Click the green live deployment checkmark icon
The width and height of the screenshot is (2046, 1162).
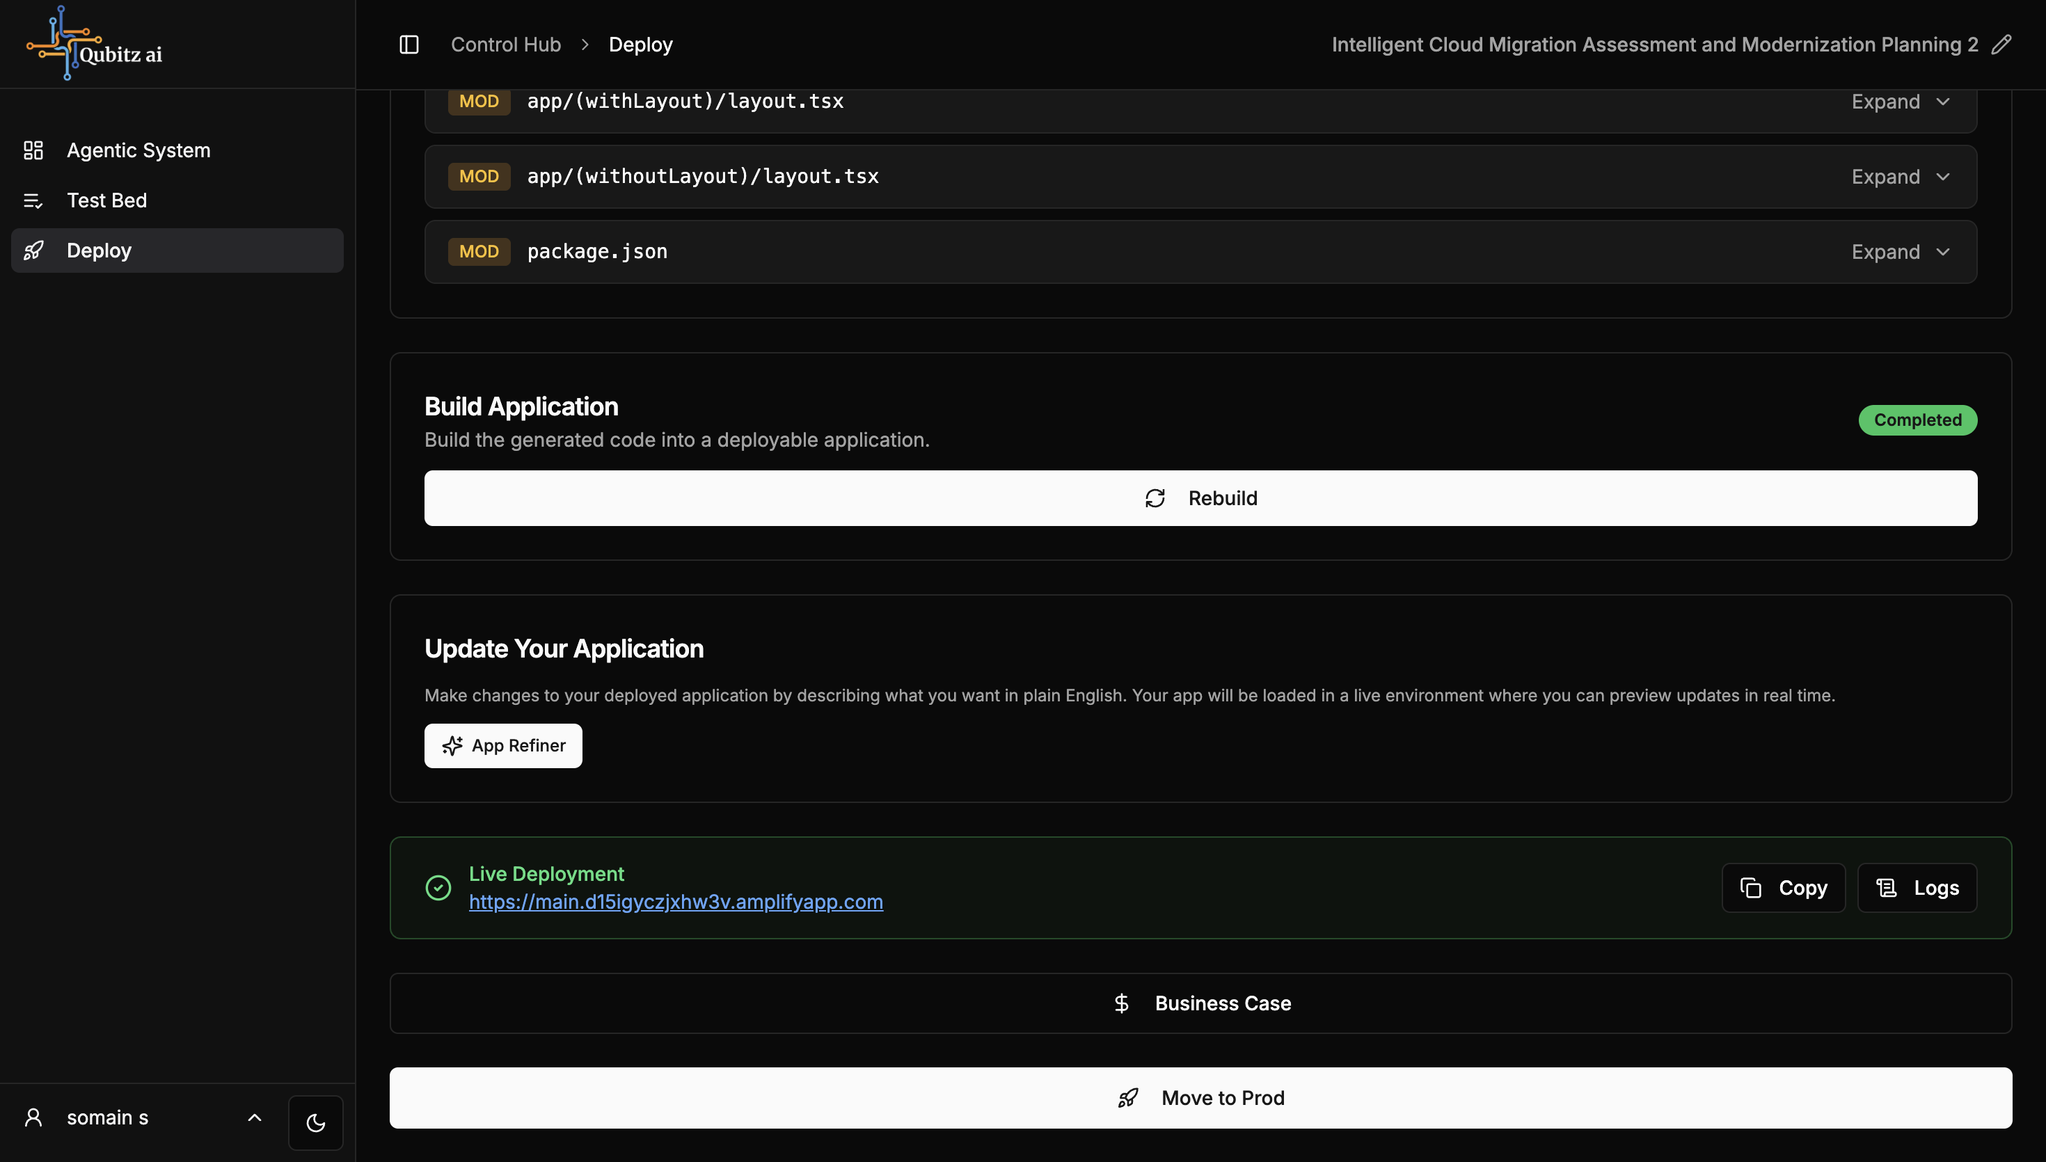coord(438,887)
